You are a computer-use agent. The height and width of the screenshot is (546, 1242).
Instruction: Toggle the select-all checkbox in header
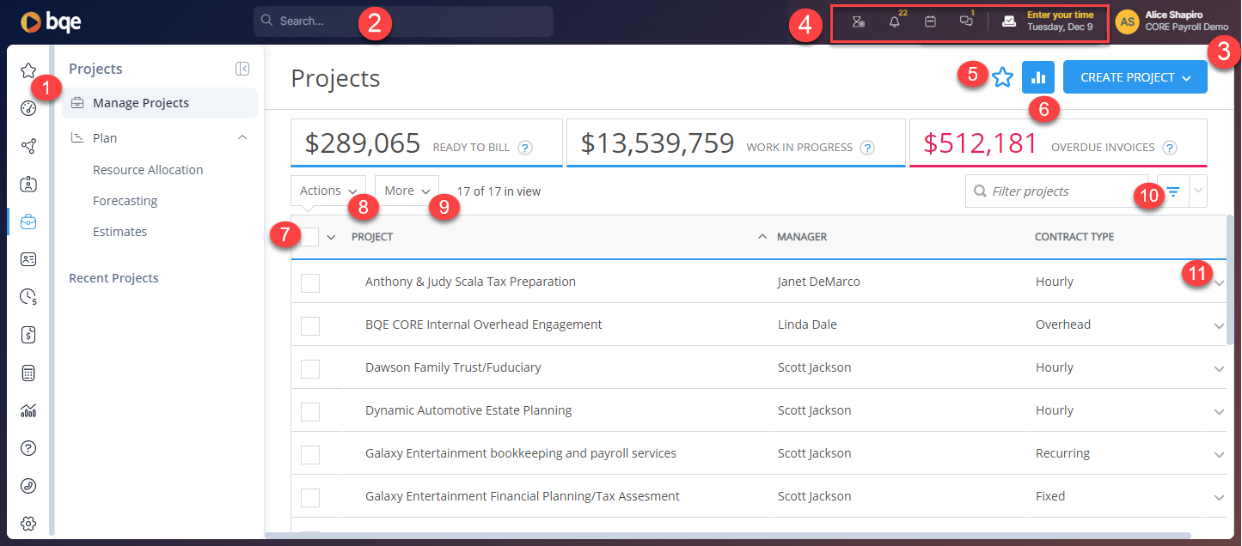pos(309,237)
